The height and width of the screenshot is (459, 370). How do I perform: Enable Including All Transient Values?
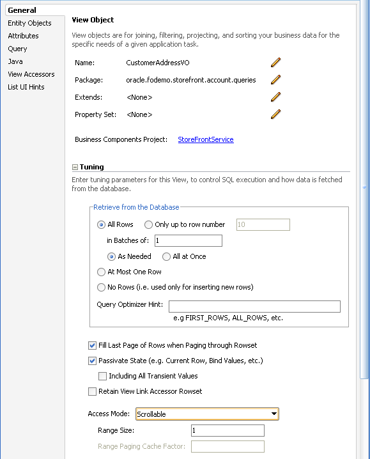(102, 376)
